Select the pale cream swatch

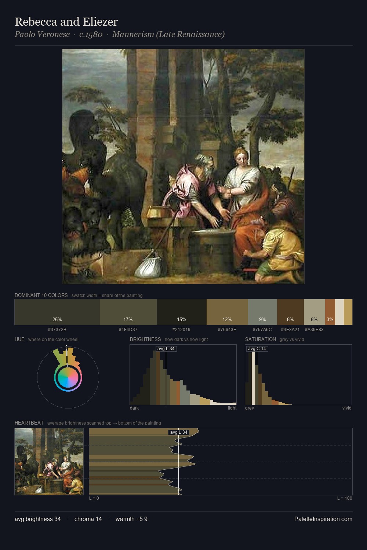click(x=339, y=312)
